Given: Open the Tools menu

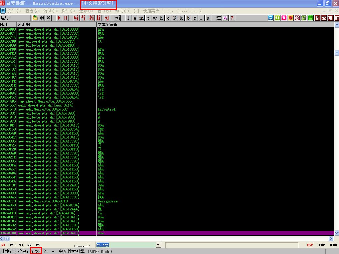Looking at the screenshot, I should (168, 11).
